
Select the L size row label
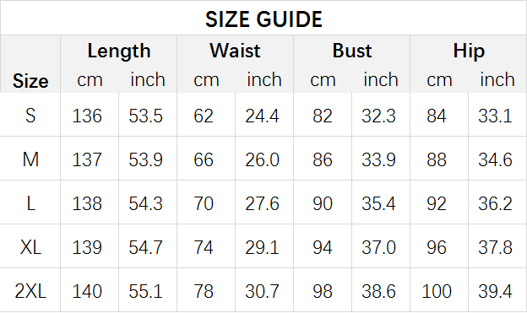click(x=30, y=203)
